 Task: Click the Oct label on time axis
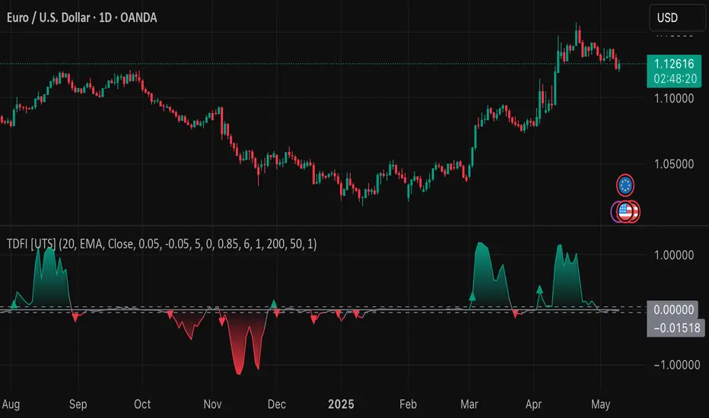142,404
